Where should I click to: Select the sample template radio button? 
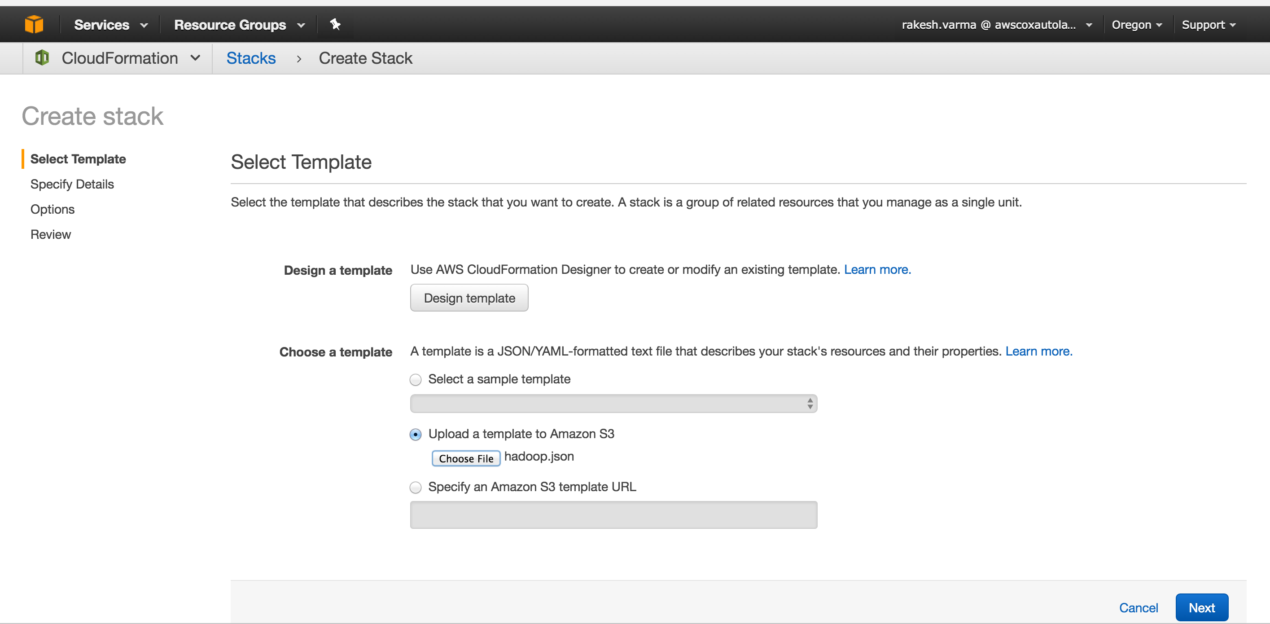416,379
